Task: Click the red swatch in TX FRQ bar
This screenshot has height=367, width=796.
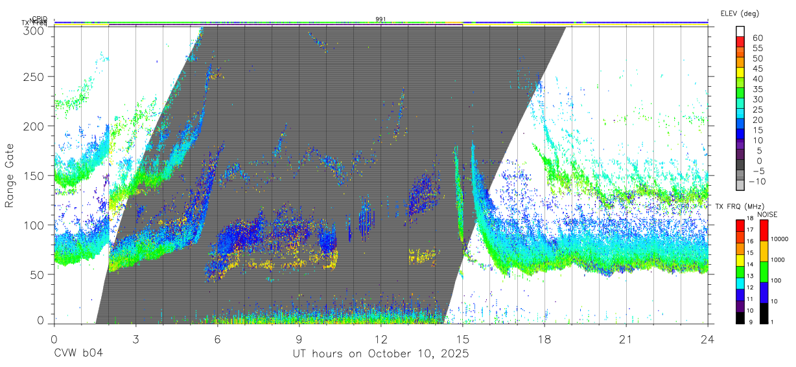Action: [740, 225]
